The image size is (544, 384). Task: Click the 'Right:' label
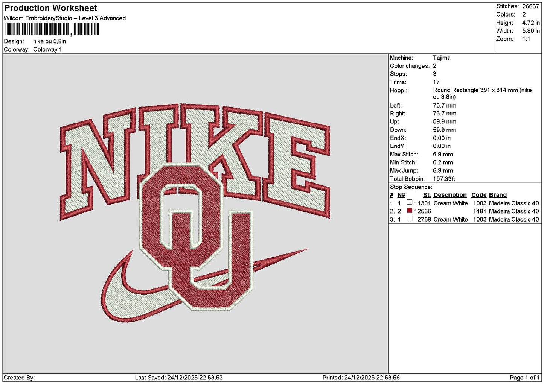point(398,114)
